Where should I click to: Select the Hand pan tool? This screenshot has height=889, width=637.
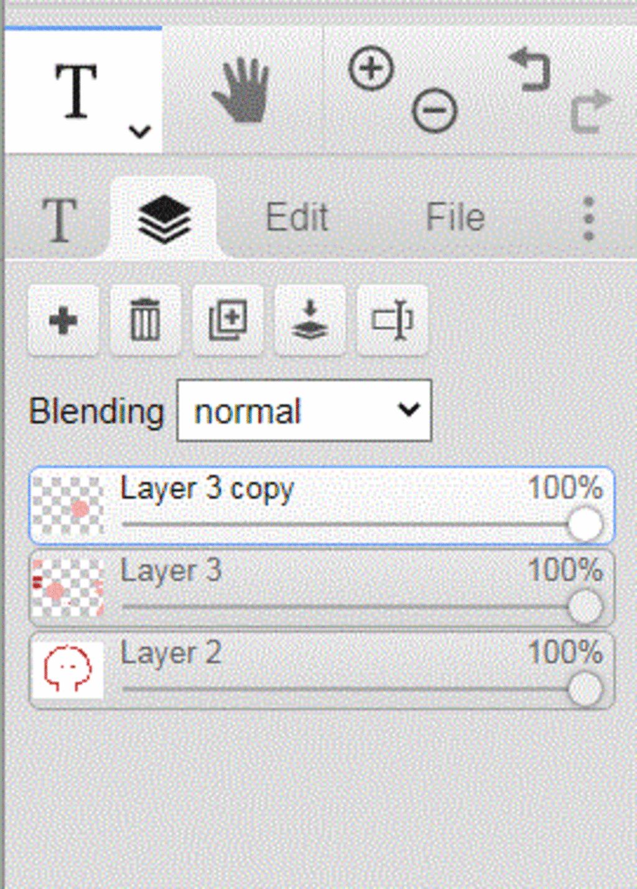pyautogui.click(x=241, y=91)
